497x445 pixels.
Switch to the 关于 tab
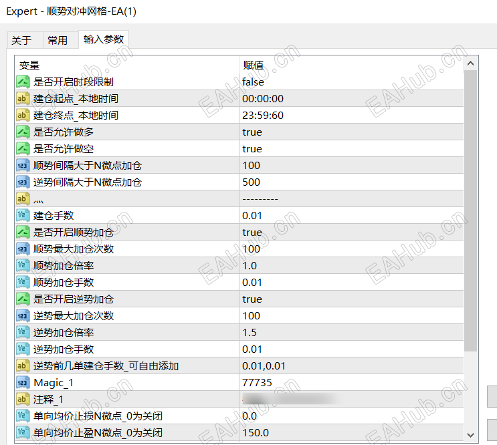point(25,40)
